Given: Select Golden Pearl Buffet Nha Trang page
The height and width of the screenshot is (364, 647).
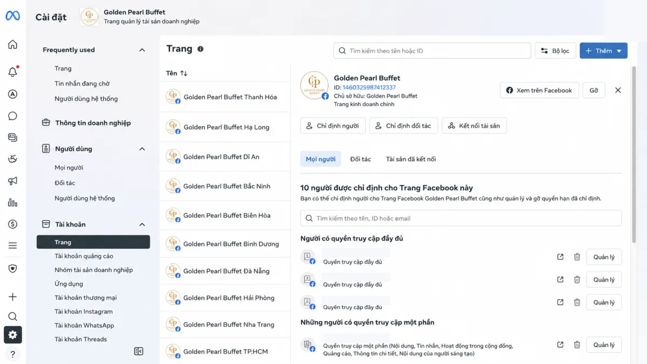Looking at the screenshot, I should click(x=225, y=325).
